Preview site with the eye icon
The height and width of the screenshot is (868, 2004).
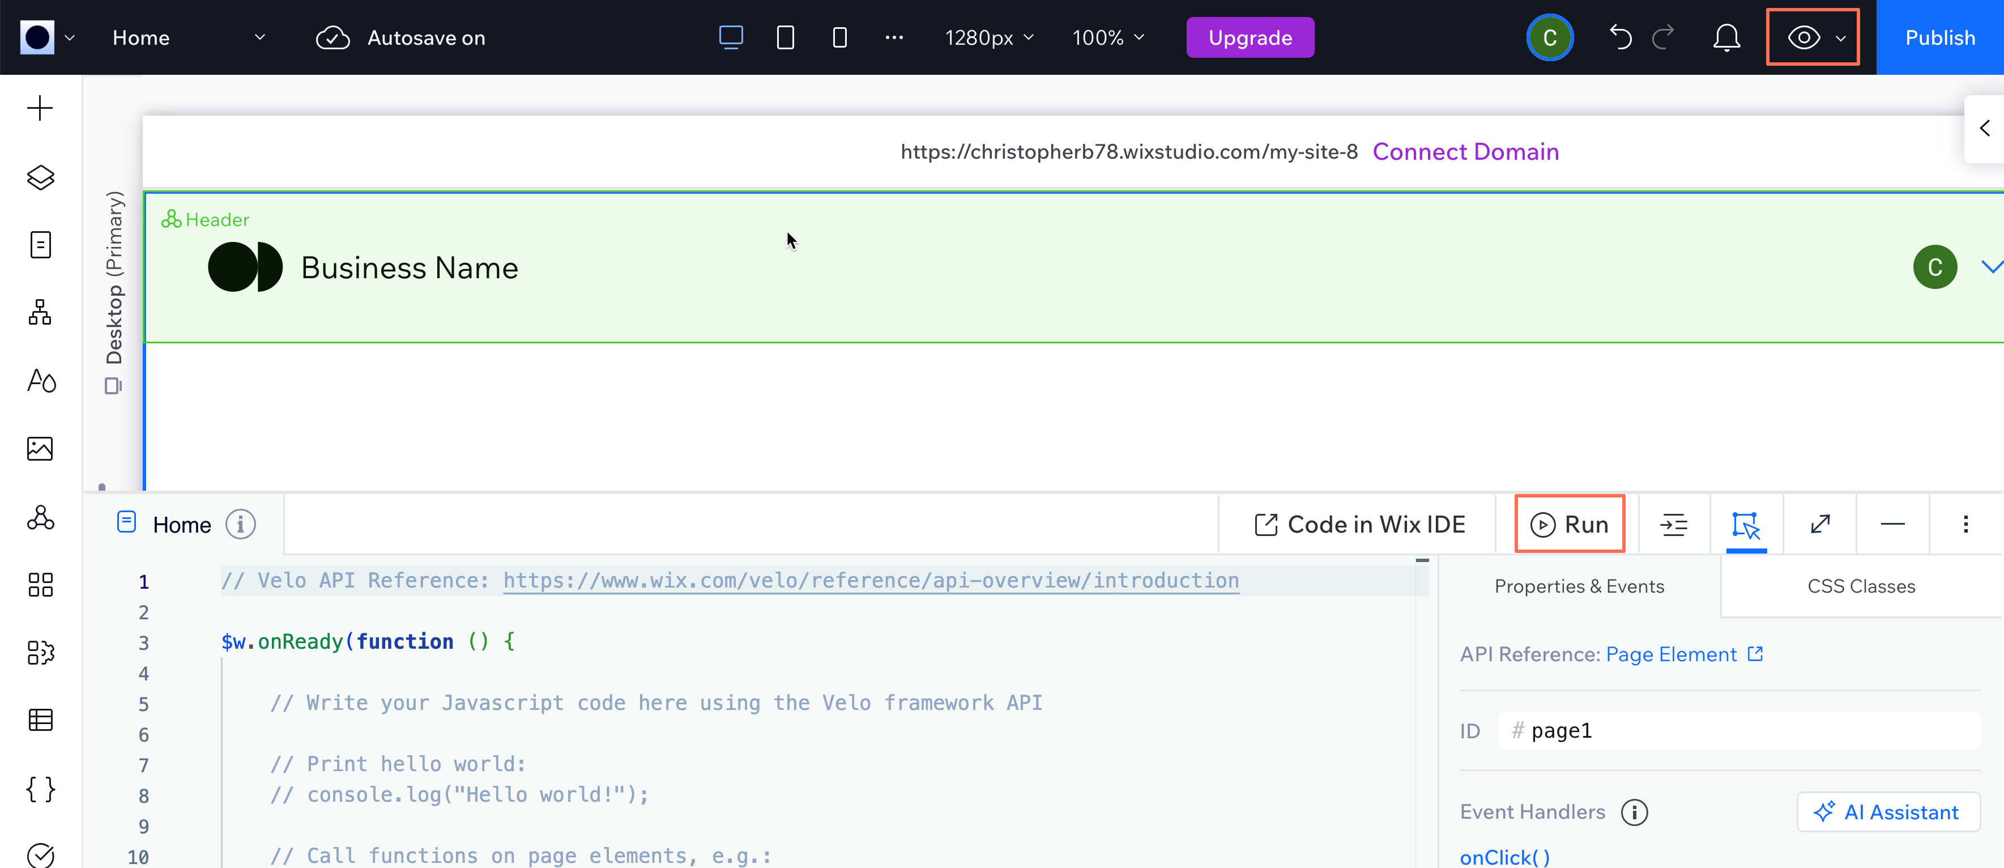[x=1803, y=37]
